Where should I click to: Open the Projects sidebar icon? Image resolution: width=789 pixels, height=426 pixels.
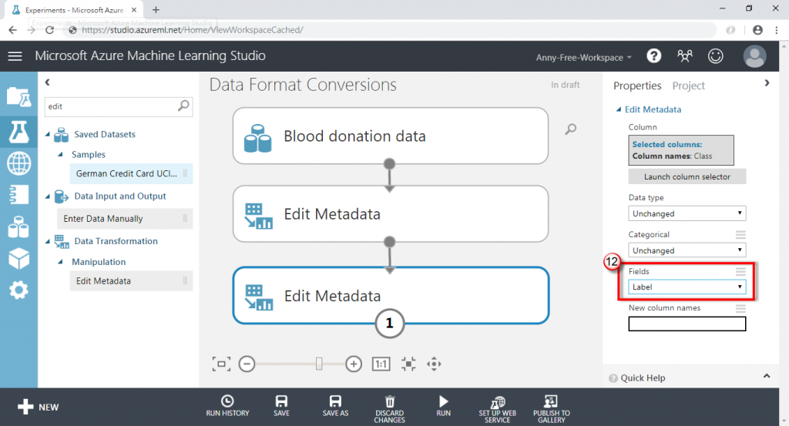18,96
